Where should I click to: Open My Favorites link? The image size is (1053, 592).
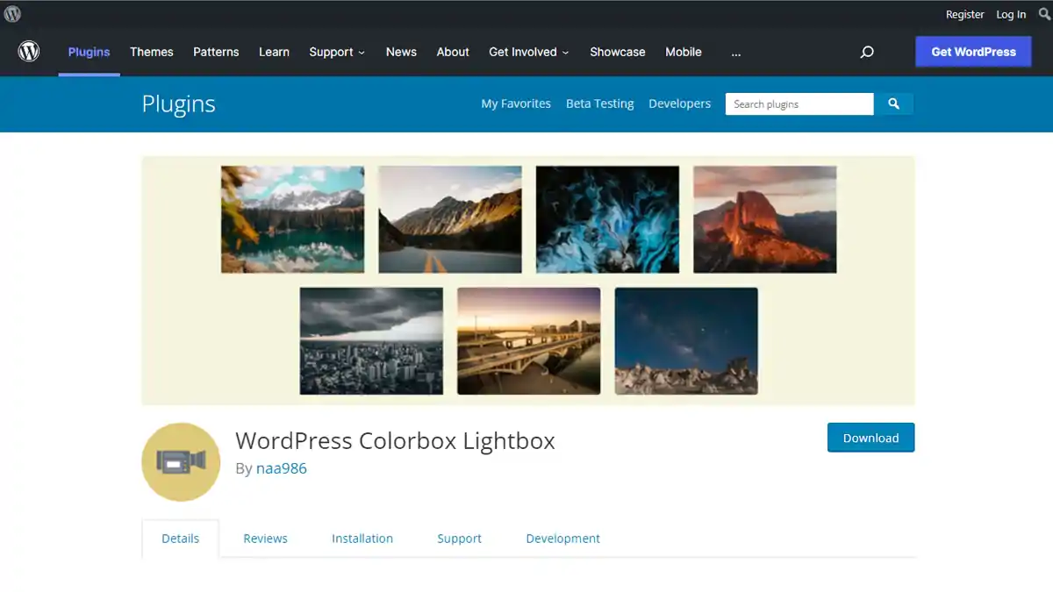coord(516,103)
